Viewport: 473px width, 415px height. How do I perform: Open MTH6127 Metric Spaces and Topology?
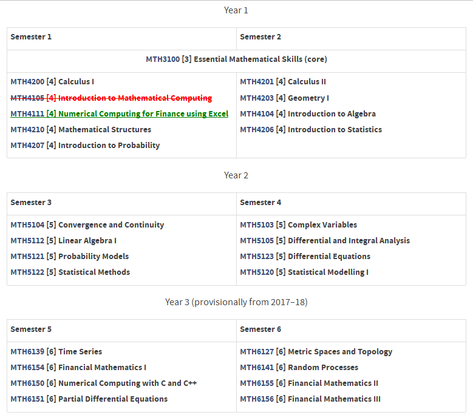pos(316,352)
